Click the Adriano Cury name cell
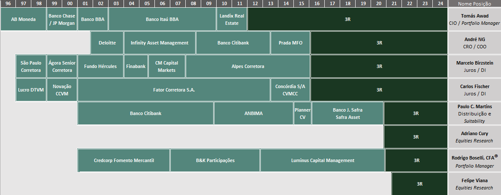501x195 pixels. 474,137
